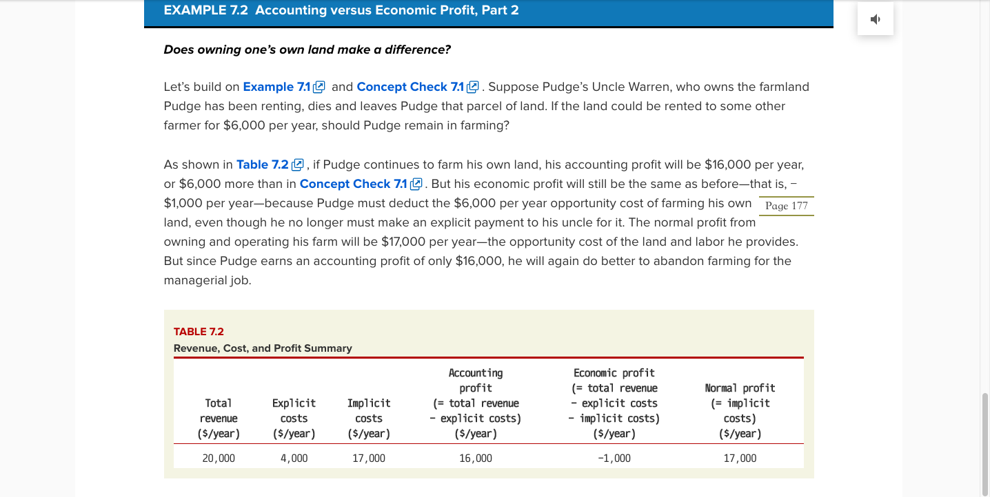Select the 16,000 accounting profit cell
This screenshot has height=497, width=990.
point(476,458)
